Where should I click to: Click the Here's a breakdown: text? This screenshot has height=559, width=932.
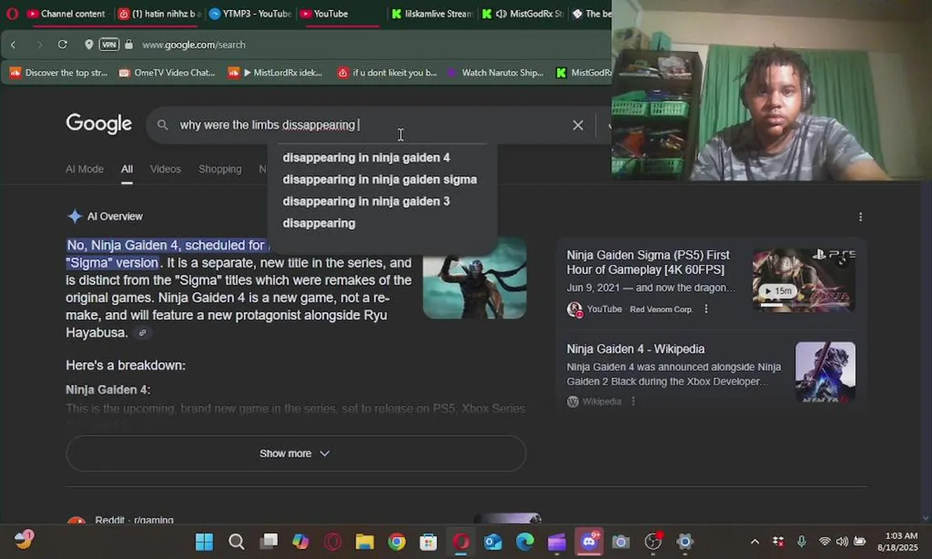126,365
